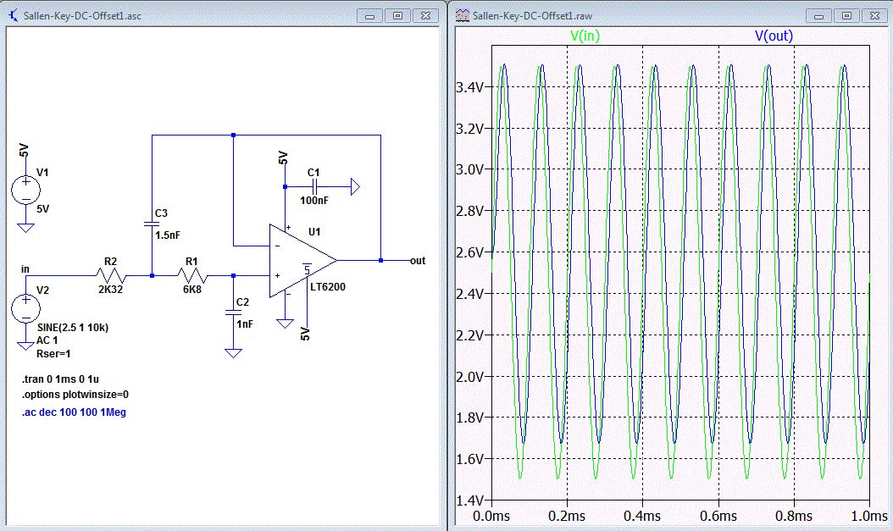This screenshot has height=531, width=893.
Task: Click the V2 sine voltage source symbol
Action: pyautogui.click(x=25, y=309)
